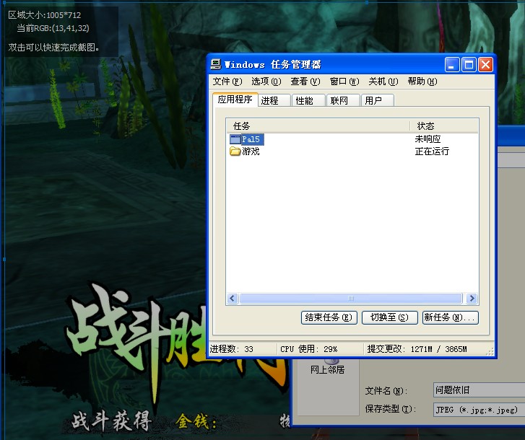Screen dimensions: 525x440
Task: Click the 网上邻居 network places icon
Action: pyautogui.click(x=331, y=361)
